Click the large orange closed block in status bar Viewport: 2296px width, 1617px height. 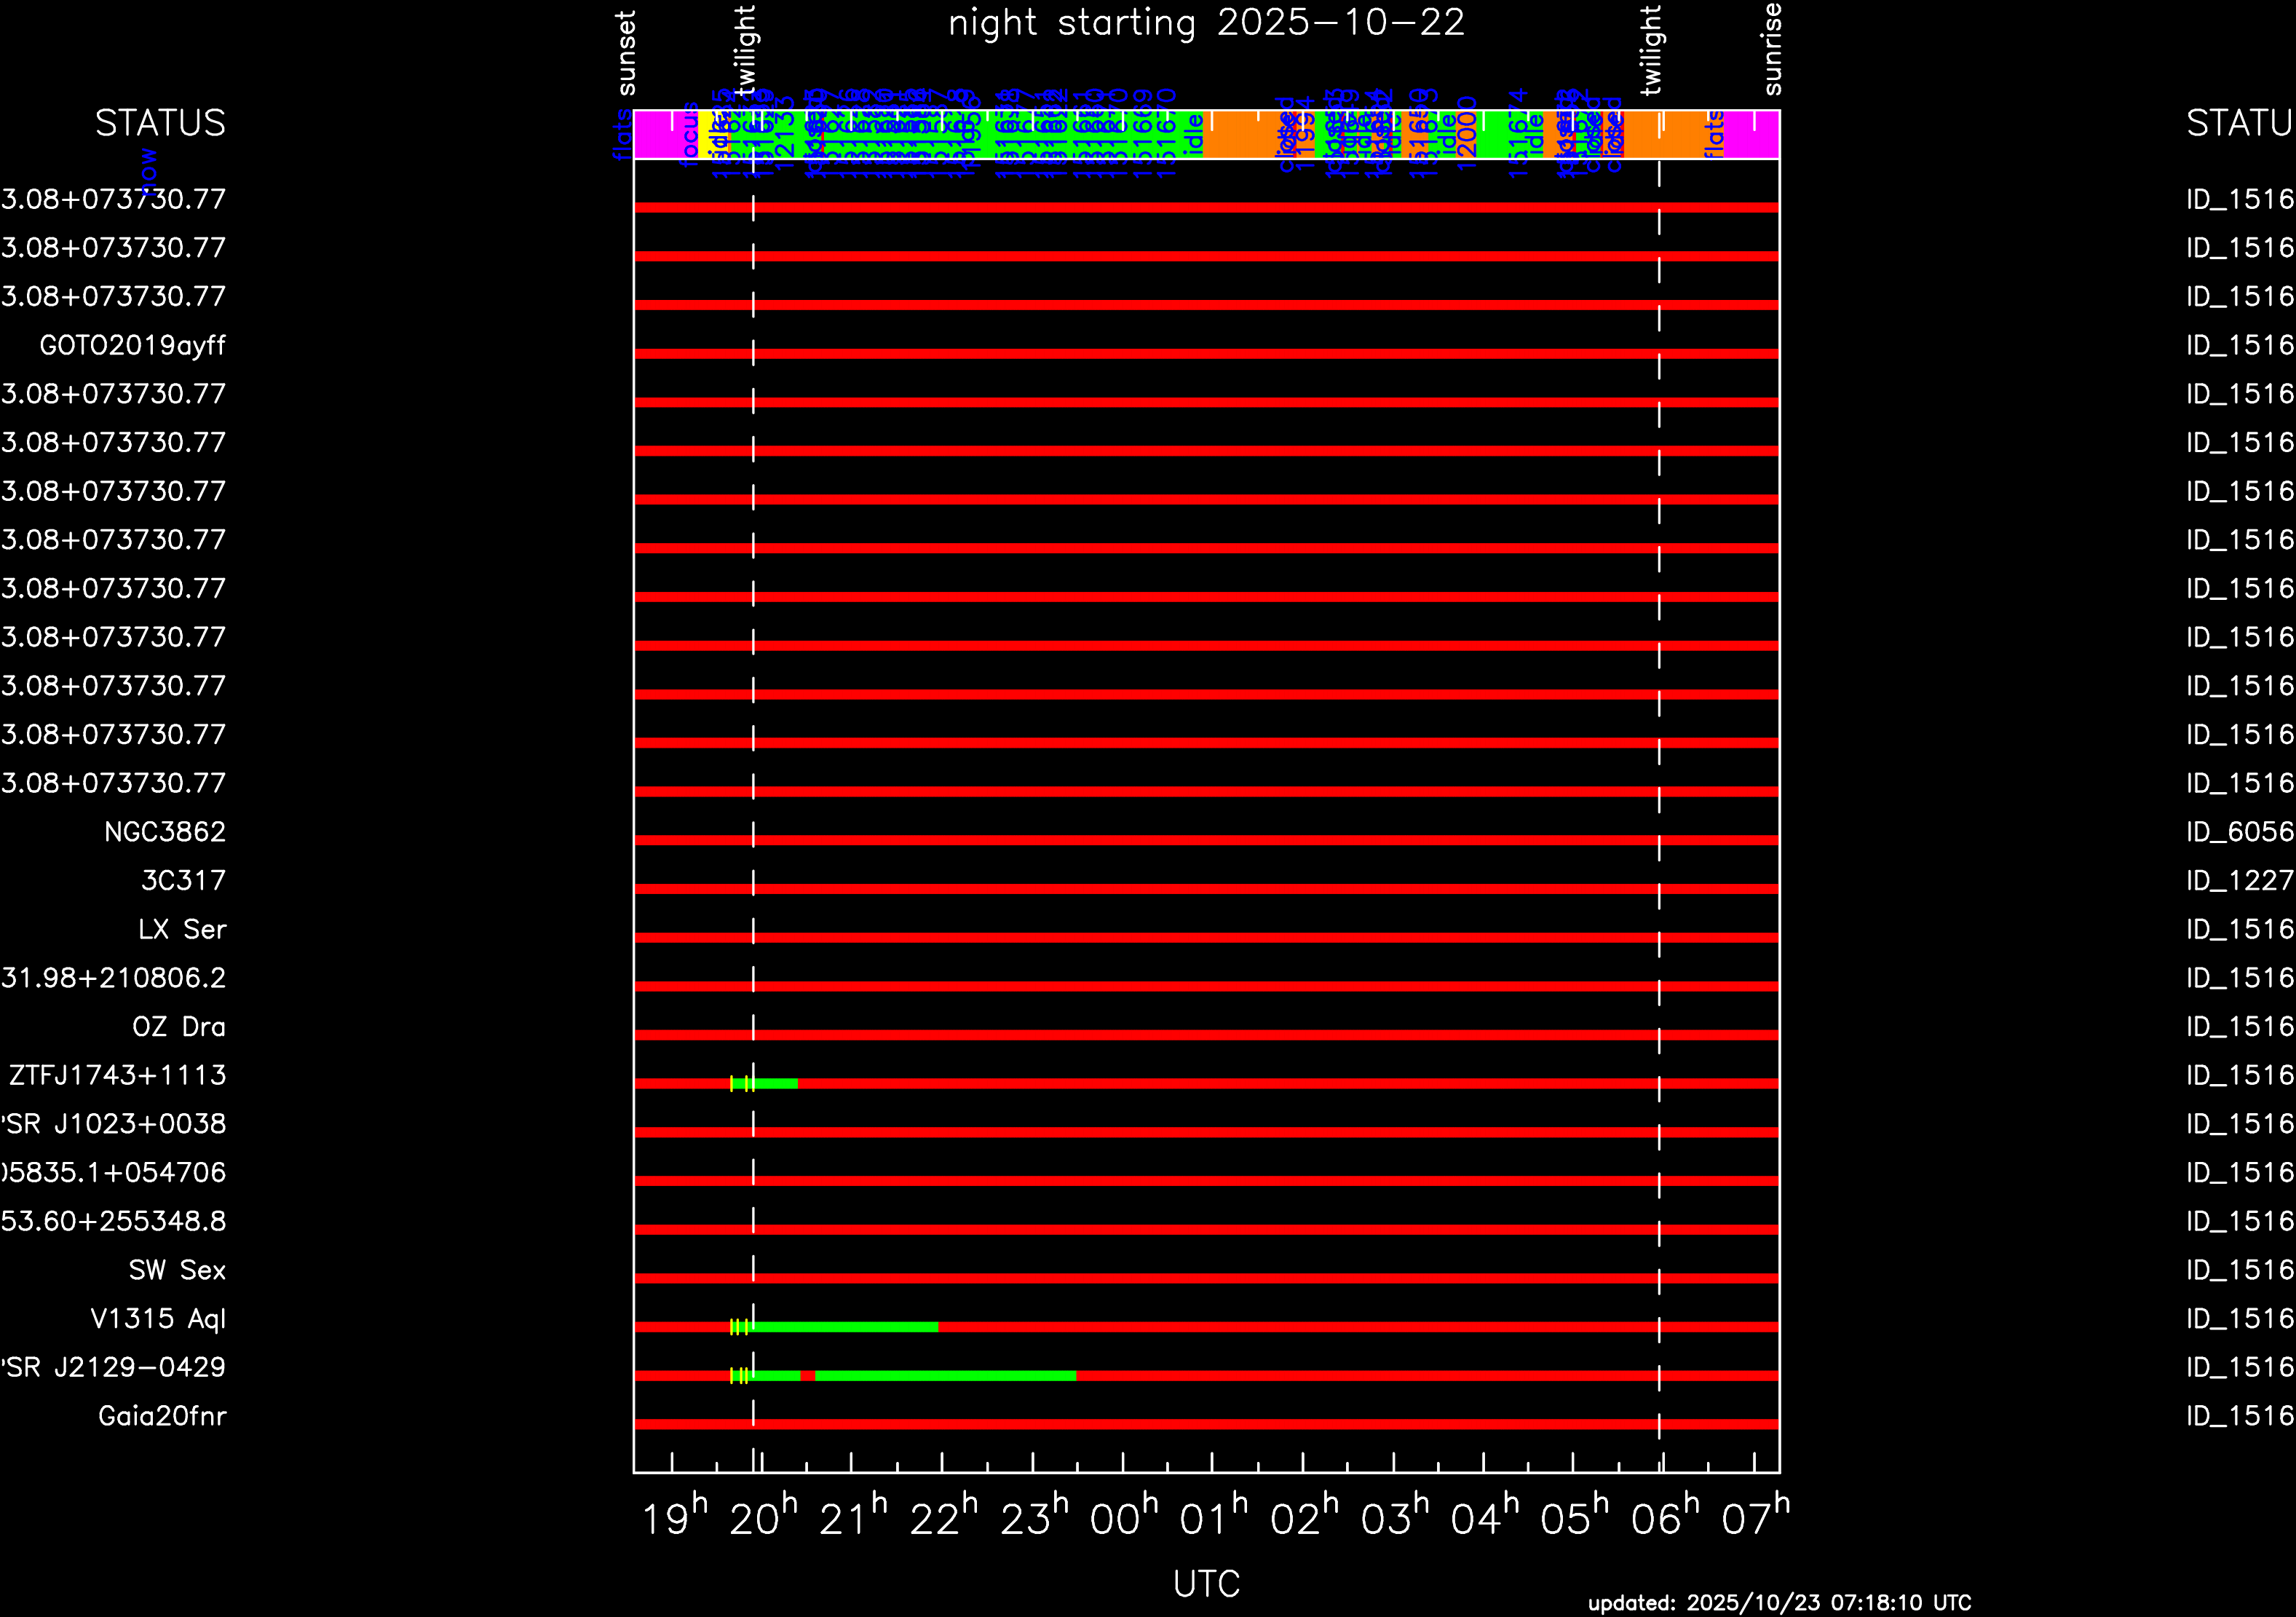[1240, 135]
